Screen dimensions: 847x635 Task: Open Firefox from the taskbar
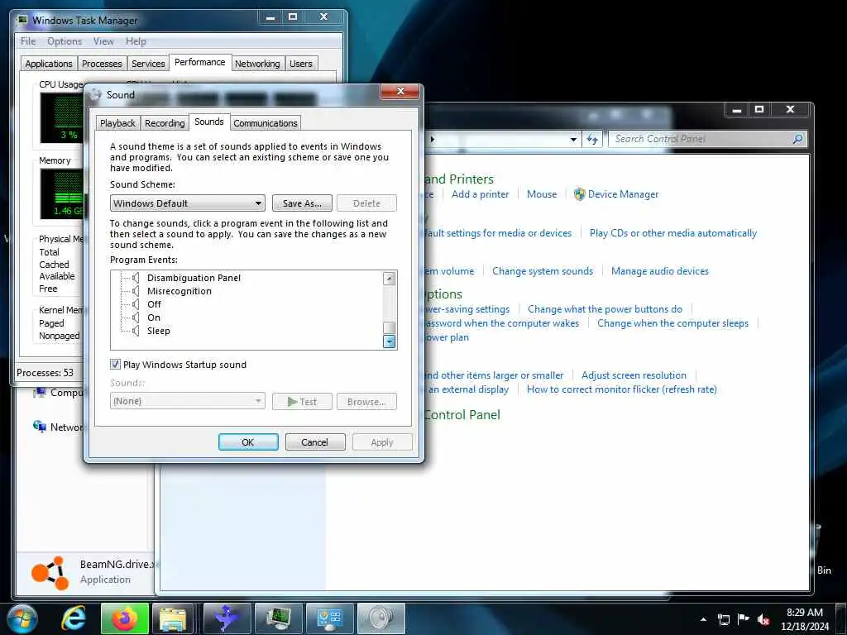point(124,618)
